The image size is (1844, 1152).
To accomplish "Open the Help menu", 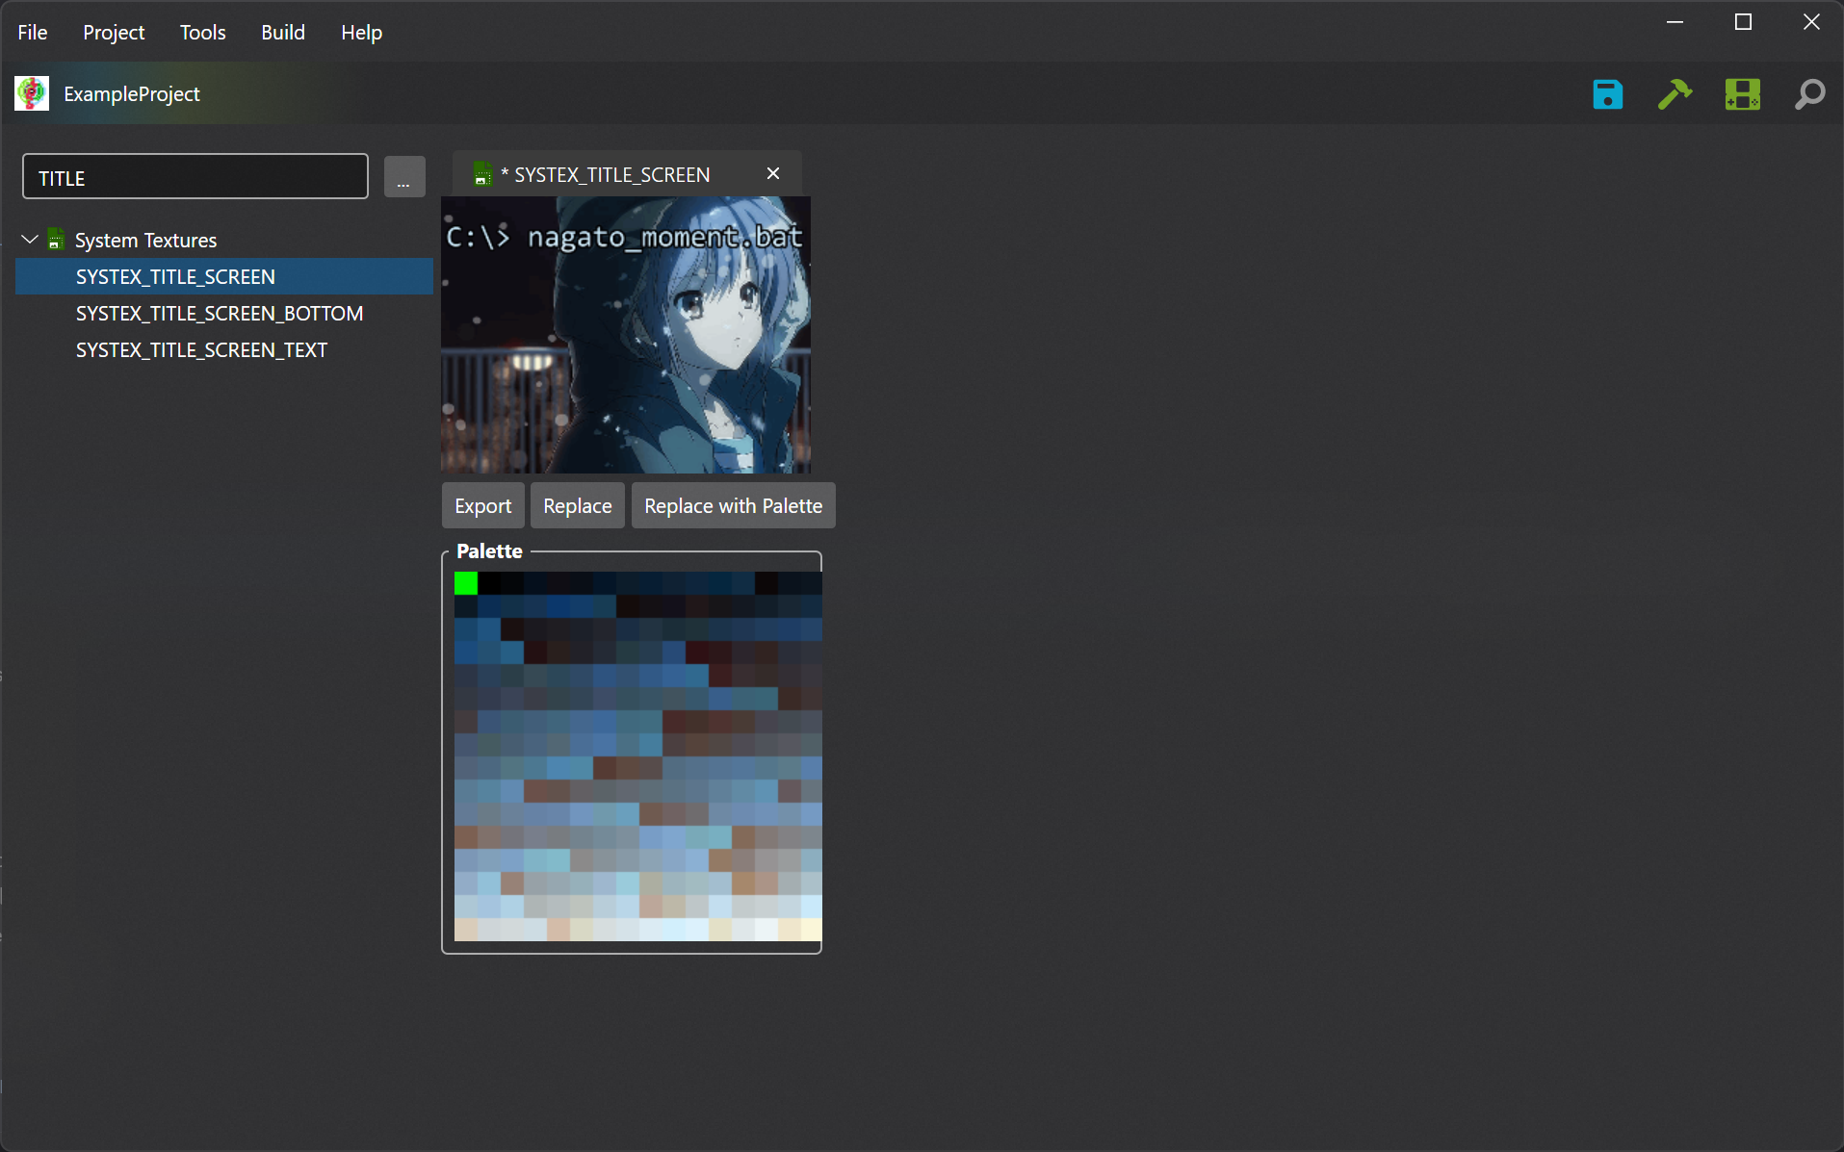I will 361,32.
